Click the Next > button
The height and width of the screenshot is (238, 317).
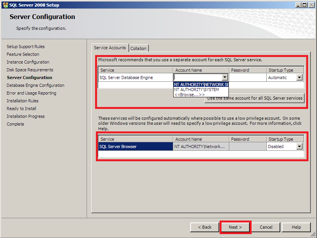click(x=235, y=227)
